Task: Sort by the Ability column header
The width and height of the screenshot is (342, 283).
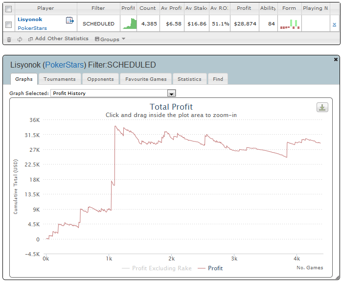Action: click(268, 8)
